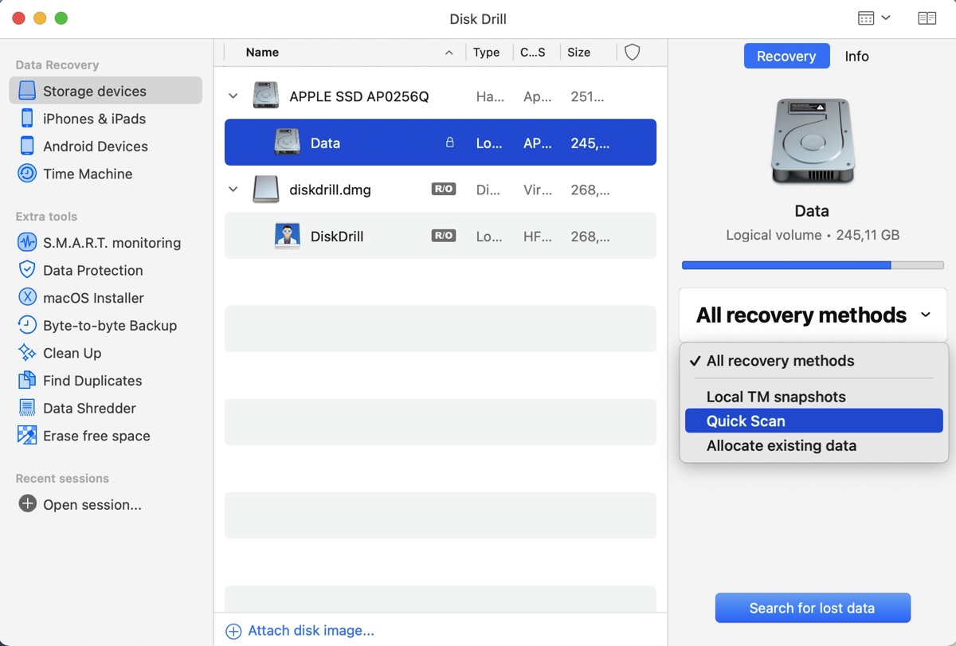956x646 pixels.
Task: Collapse the diskdrill.dmg disk image entry
Action: 233,189
